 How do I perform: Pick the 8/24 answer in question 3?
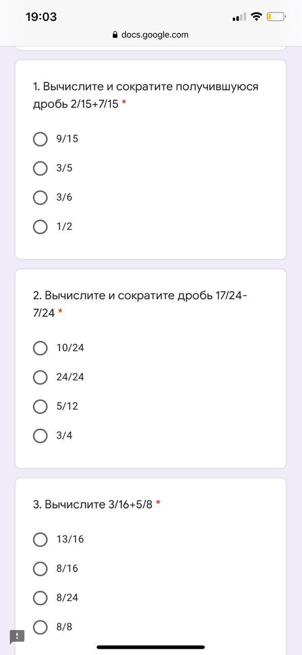pyautogui.click(x=40, y=598)
